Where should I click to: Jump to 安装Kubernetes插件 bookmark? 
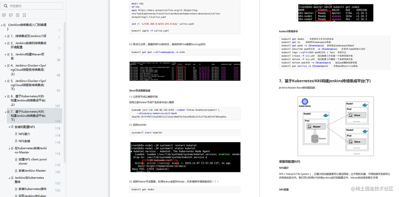pyautogui.click(x=32, y=189)
